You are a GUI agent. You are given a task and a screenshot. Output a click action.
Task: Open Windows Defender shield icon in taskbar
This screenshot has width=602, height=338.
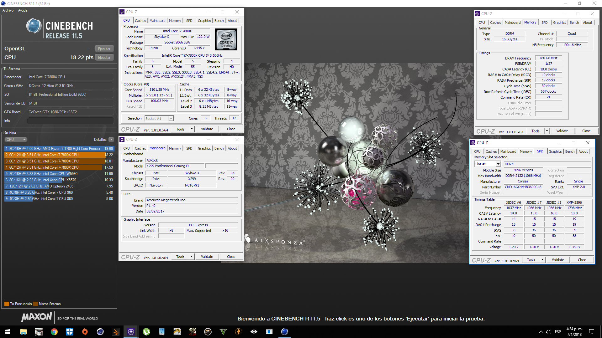click(x=70, y=332)
